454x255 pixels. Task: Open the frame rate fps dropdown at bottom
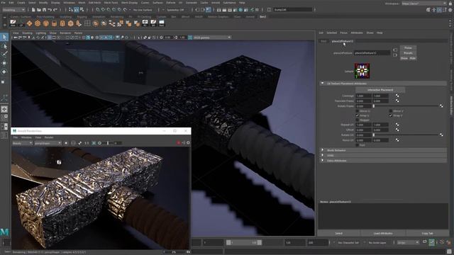click(x=409, y=242)
